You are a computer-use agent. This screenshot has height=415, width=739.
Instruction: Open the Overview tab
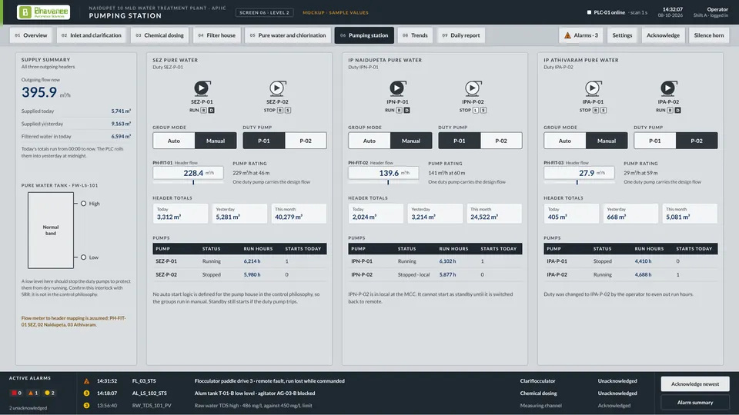(31, 35)
